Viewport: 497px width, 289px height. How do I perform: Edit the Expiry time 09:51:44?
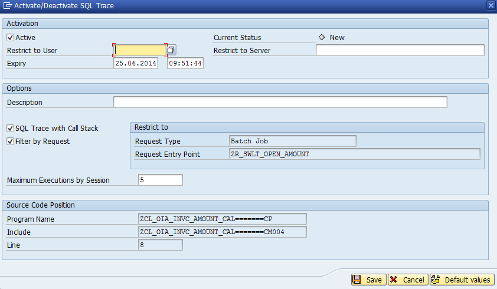[185, 63]
